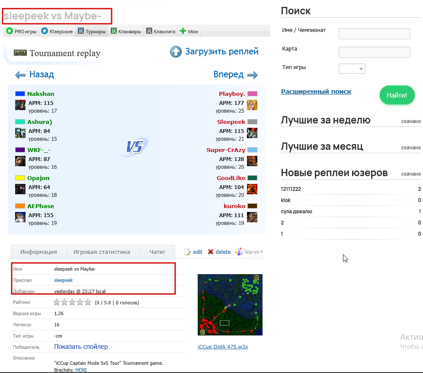Click Opajon's yellow color swatch
The height and width of the screenshot is (373, 423).
[x=20, y=178]
